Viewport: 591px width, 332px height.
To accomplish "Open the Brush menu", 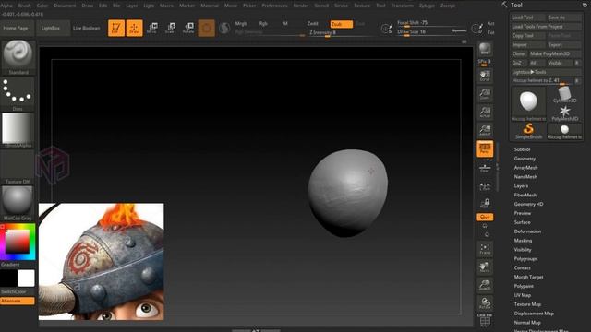I will 25,6.
